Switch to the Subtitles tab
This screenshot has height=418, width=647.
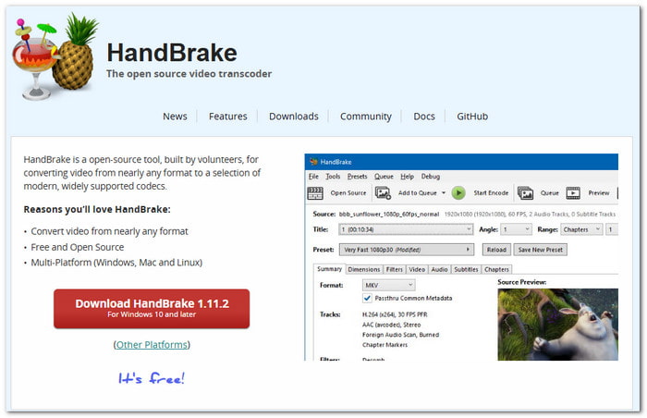point(466,269)
